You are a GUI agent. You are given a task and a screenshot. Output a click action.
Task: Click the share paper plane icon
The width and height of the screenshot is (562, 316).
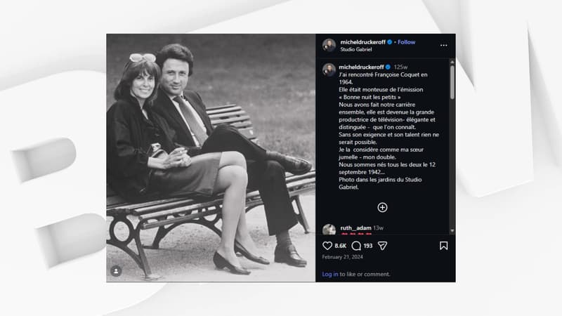(x=382, y=245)
